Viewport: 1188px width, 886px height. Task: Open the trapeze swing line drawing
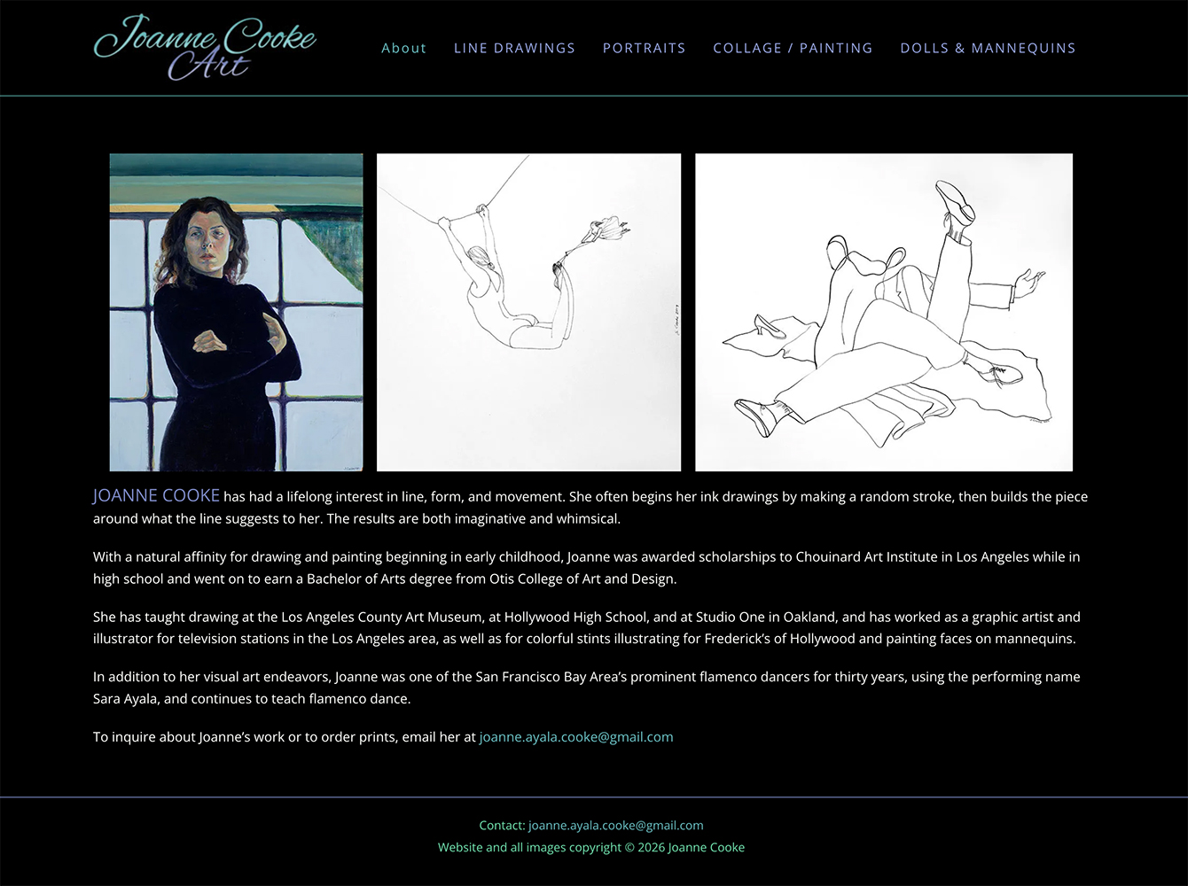(x=528, y=312)
